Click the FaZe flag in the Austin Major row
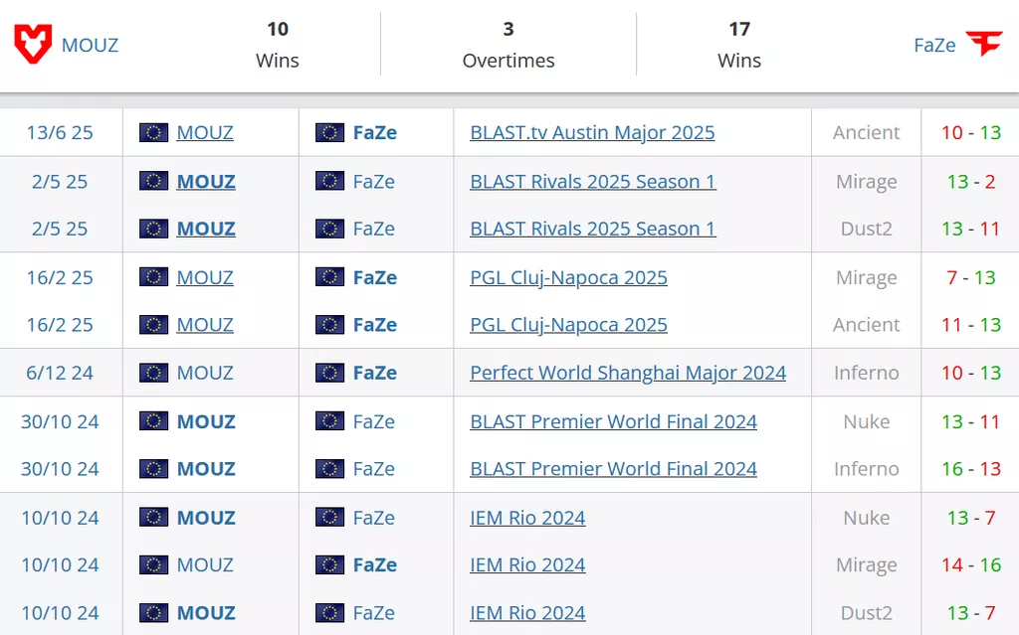Screen dimensions: 1019x635 (x=329, y=133)
